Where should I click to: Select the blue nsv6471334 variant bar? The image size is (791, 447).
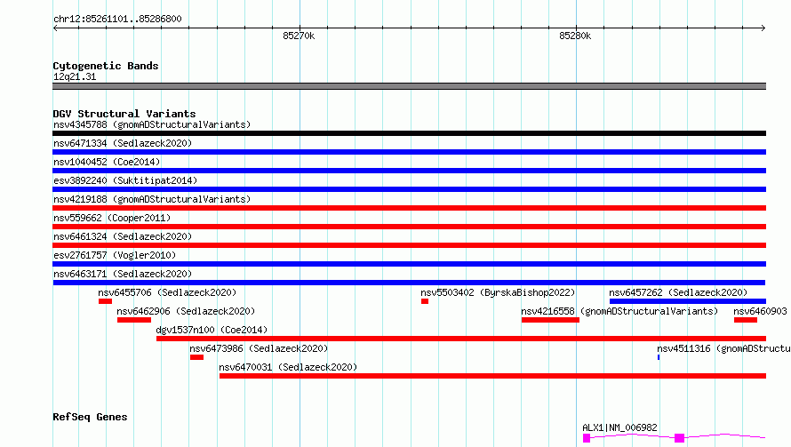coord(409,152)
